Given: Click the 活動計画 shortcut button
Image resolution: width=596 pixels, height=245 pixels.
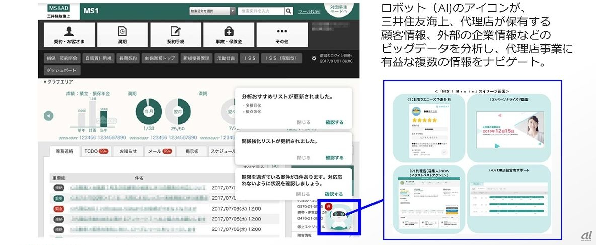Looking at the screenshot, I should click(x=226, y=59).
